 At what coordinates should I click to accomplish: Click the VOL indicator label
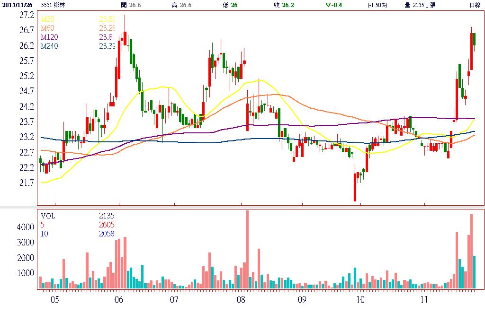(x=48, y=216)
